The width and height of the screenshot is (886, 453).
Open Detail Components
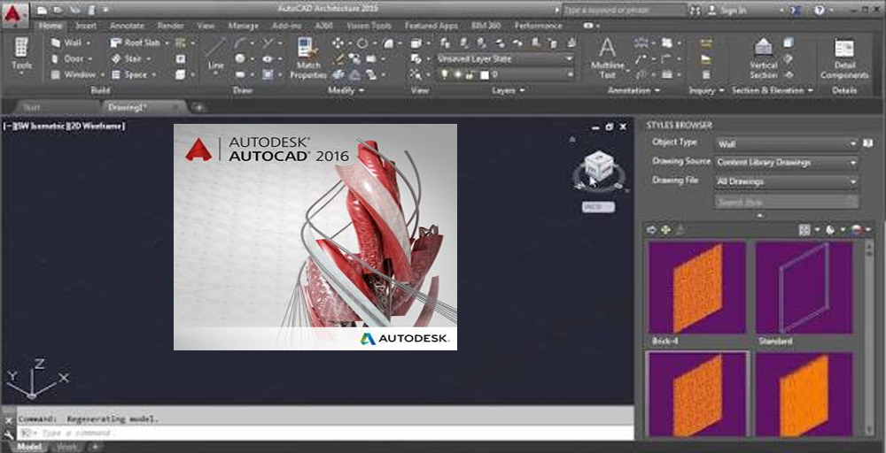(844, 58)
